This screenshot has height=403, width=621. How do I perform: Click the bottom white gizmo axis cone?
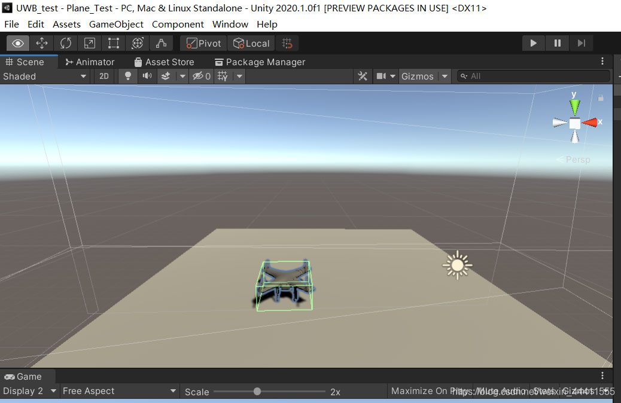tap(575, 137)
